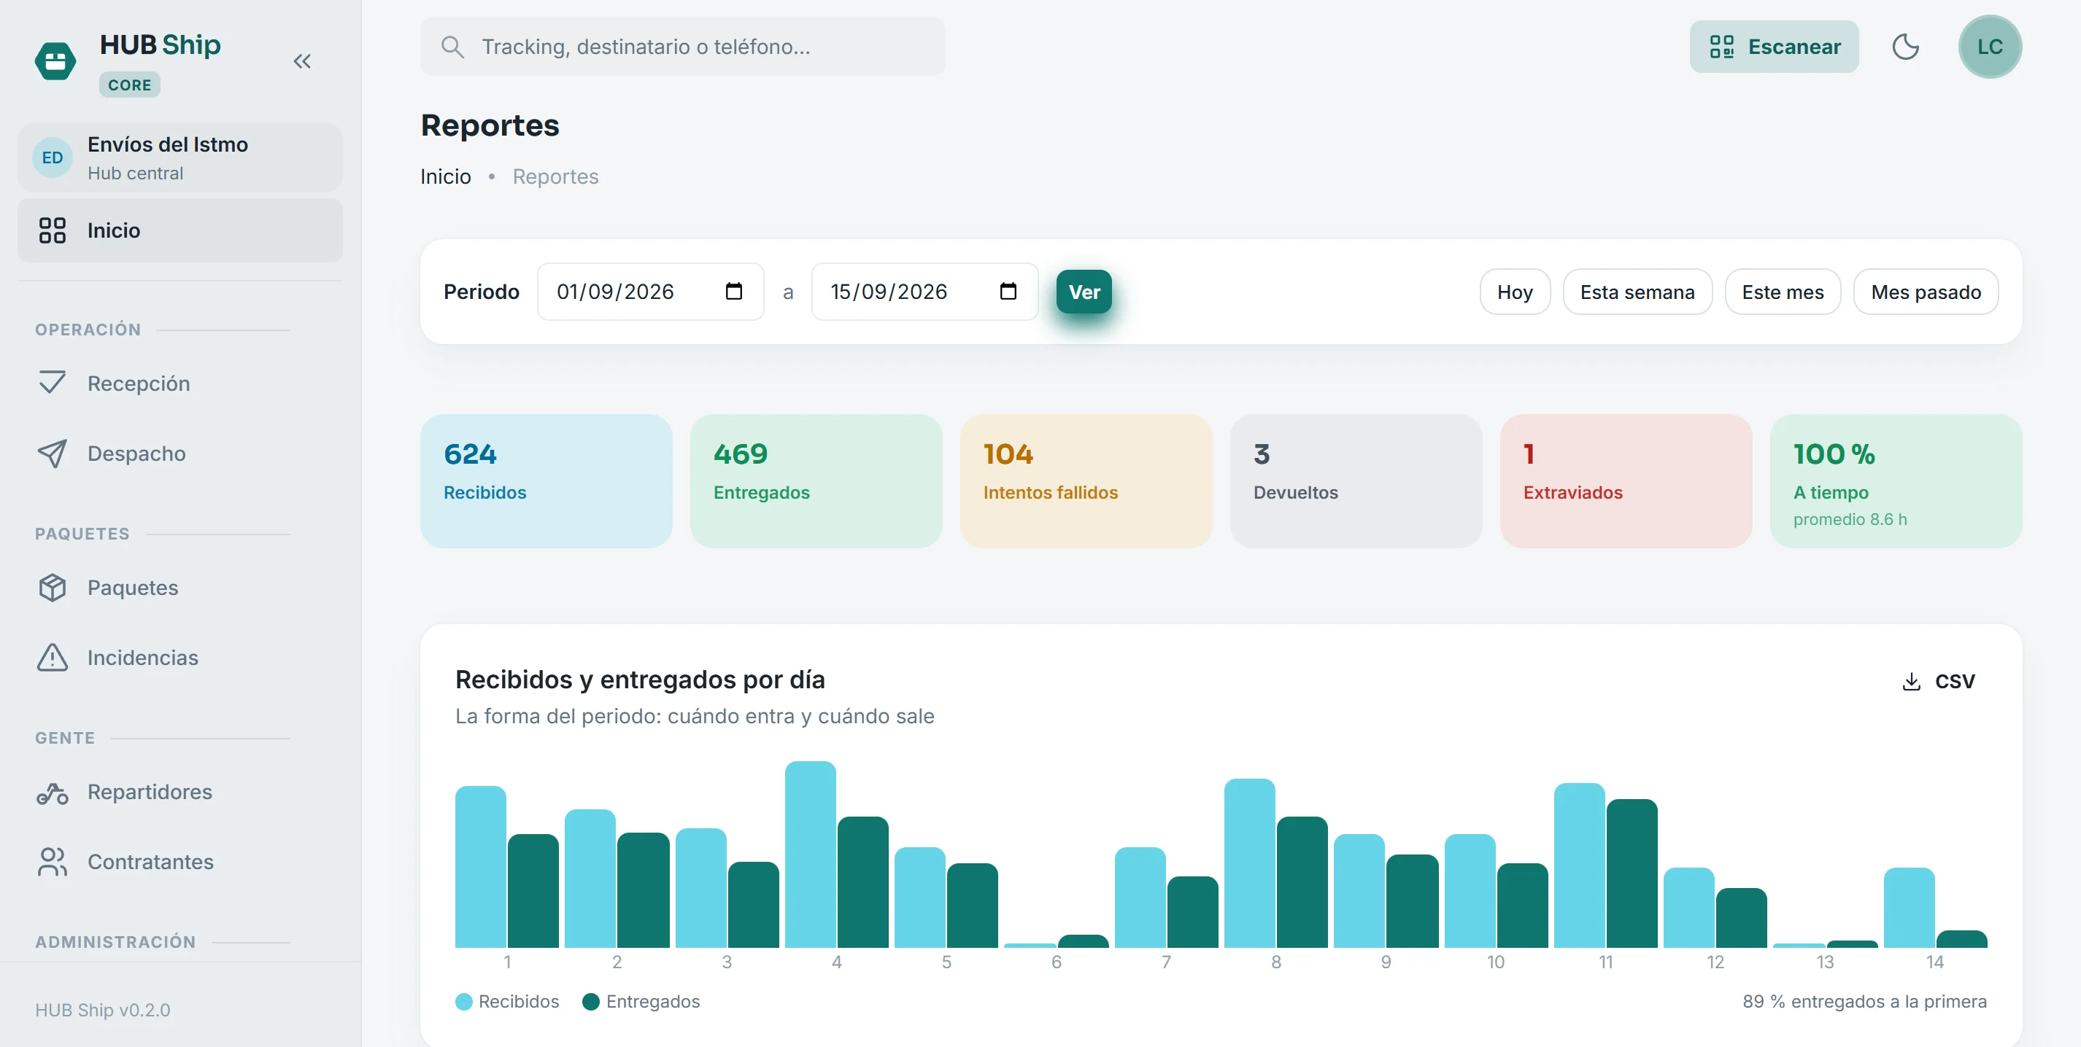Download the chart as CSV

point(1939,681)
